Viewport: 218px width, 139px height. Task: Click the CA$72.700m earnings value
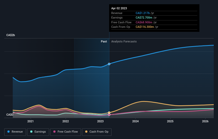(x=144, y=18)
